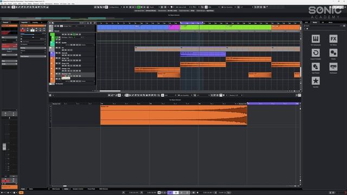Open quantize value dropdown in lower editor
This screenshot has height=195, width=347.
pos(203,95)
